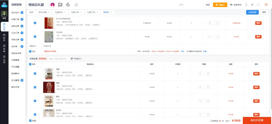Open 设置 gear in left sidebar
This screenshot has width=272, height=124.
(4, 59)
